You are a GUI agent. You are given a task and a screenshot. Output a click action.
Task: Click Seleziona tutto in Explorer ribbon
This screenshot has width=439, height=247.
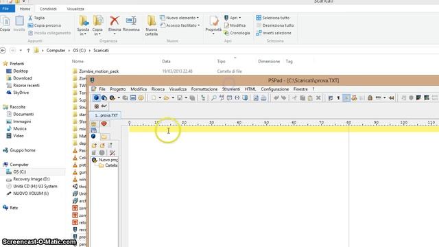[x=273, y=18]
